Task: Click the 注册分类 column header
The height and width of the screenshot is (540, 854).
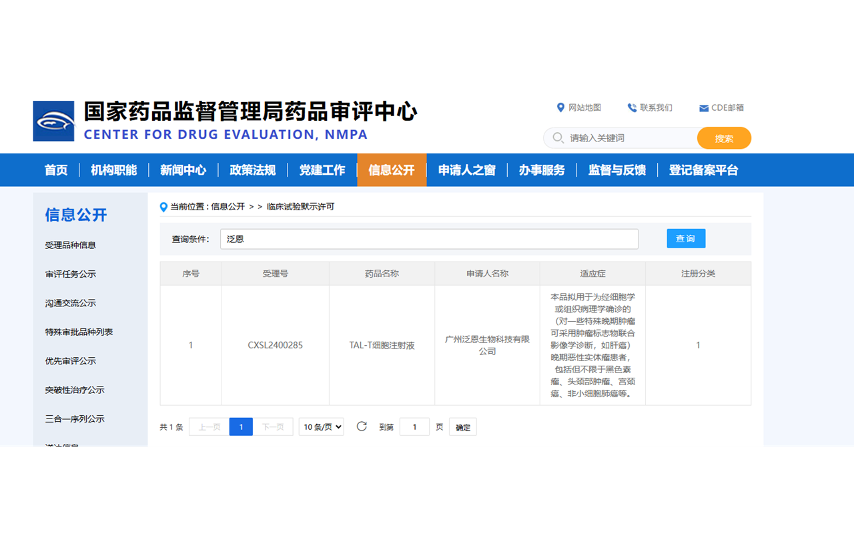Action: click(x=699, y=274)
